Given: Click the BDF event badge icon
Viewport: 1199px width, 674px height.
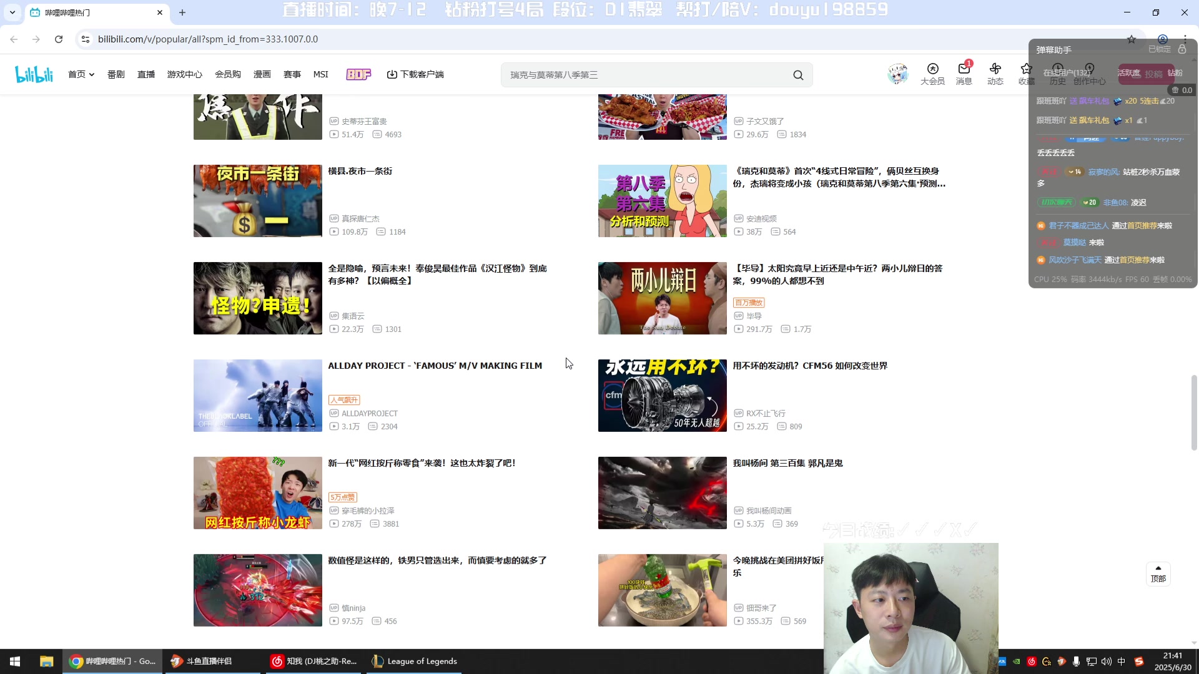Looking at the screenshot, I should click(x=358, y=74).
